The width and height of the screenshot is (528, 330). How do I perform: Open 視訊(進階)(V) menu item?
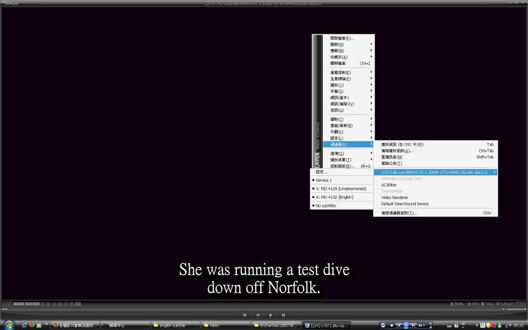tap(349, 104)
